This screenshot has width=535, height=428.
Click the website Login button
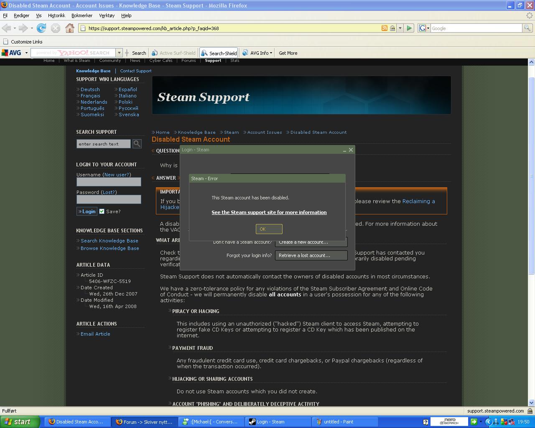87,211
